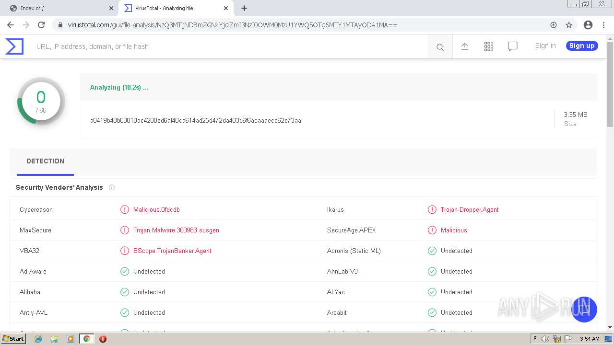
Task: Click the alert icon next to Trojan-Dropper.Agent
Action: coord(432,209)
